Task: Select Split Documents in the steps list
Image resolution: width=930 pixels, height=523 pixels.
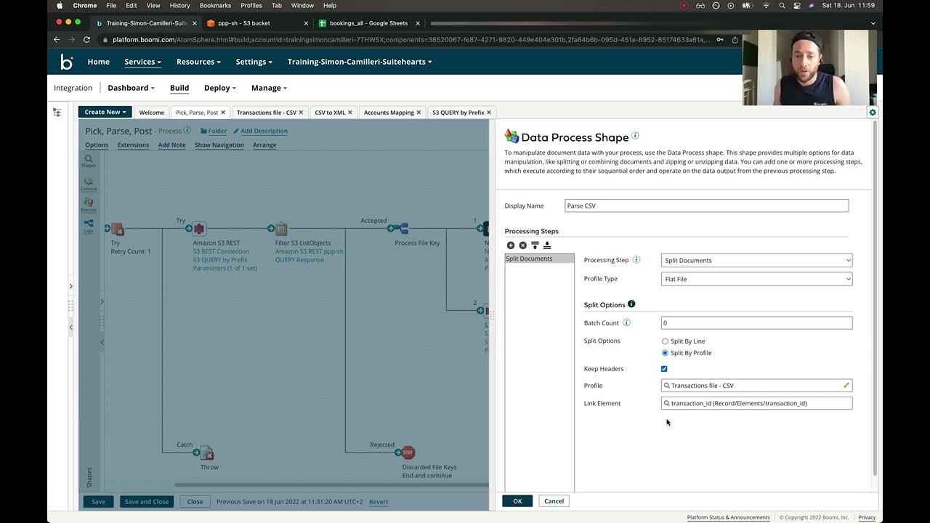Action: (539, 259)
